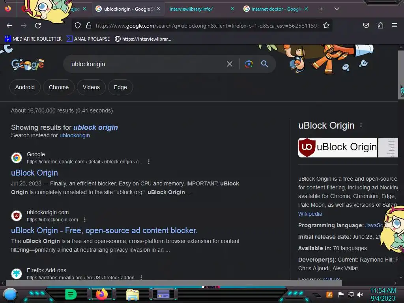Click the URL address bar
The height and width of the screenshot is (303, 404).
(x=208, y=26)
